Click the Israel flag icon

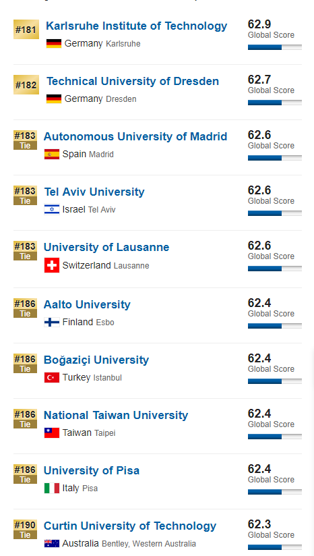point(52,209)
